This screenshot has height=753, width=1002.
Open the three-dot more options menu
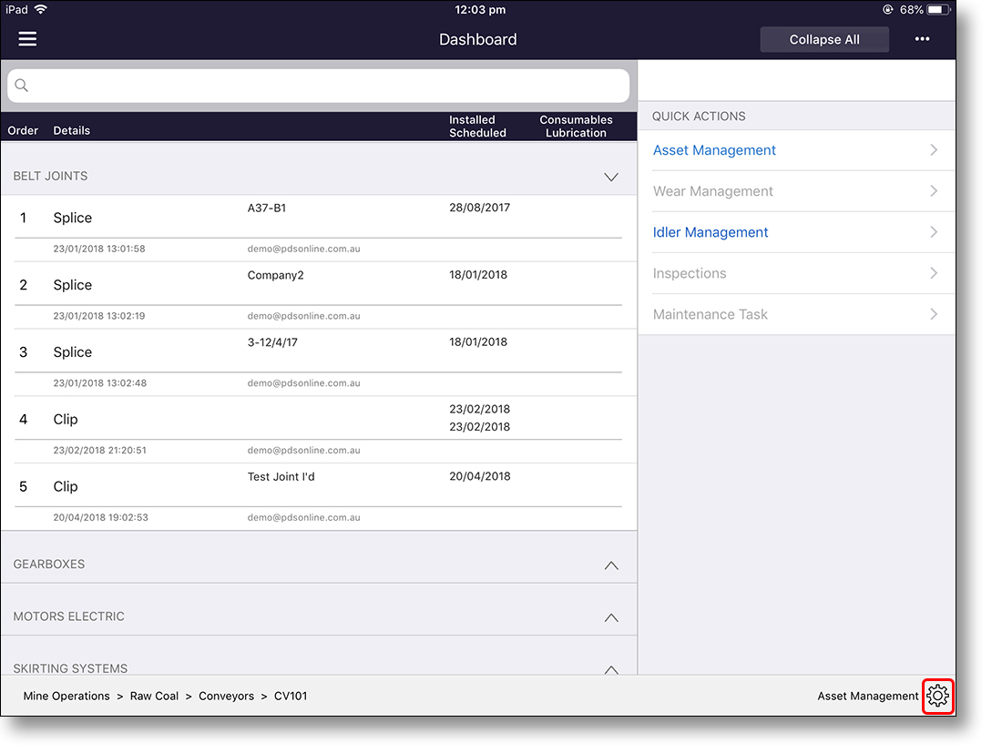pos(922,39)
